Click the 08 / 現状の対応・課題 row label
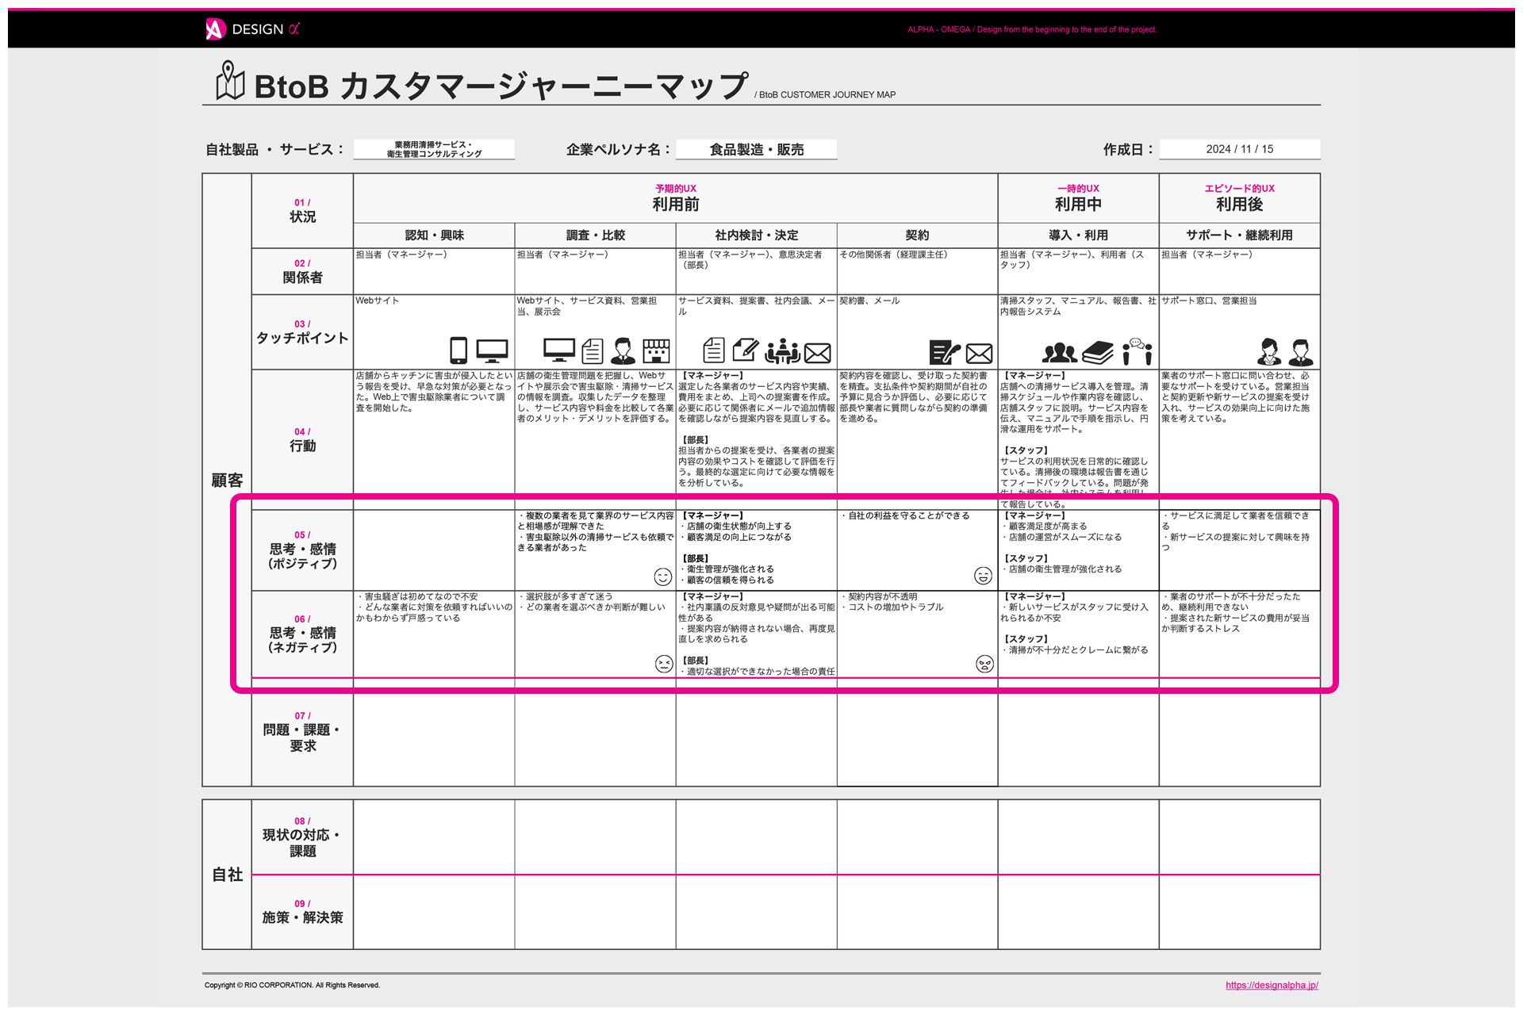1523x1015 pixels. [302, 837]
